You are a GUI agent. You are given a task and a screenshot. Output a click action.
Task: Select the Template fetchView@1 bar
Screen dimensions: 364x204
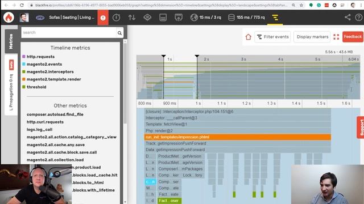tap(238, 125)
